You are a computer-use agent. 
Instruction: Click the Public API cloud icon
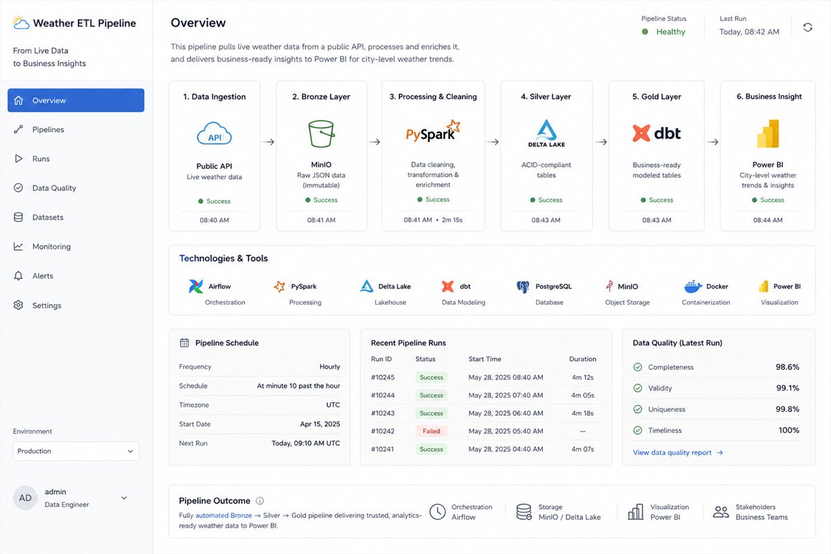point(215,134)
